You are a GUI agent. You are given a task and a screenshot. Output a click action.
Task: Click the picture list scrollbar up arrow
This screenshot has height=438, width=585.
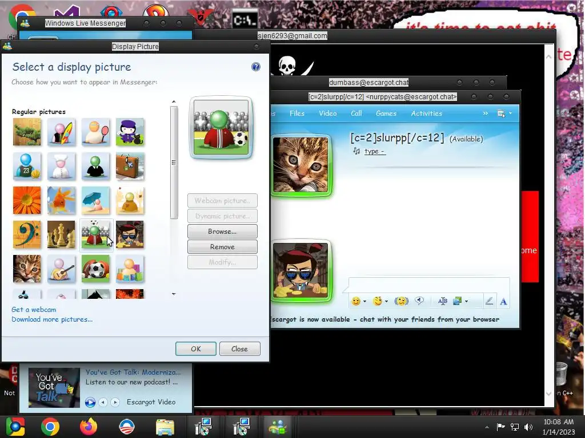coord(174,102)
